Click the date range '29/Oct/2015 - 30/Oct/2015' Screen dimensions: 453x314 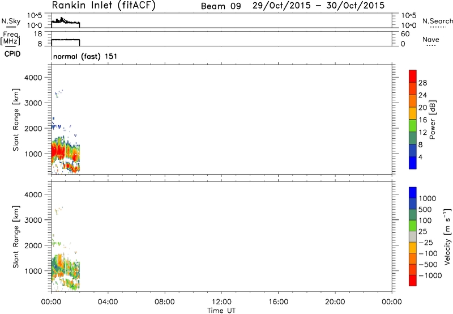click(318, 6)
